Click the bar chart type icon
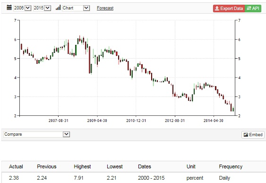The height and width of the screenshot is (183, 266). pyautogui.click(x=58, y=8)
